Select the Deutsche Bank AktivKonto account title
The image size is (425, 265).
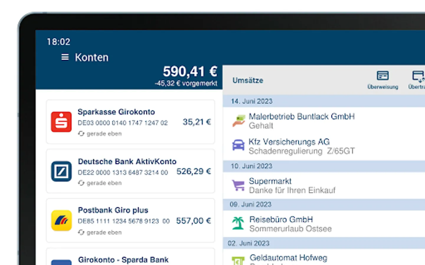127,161
